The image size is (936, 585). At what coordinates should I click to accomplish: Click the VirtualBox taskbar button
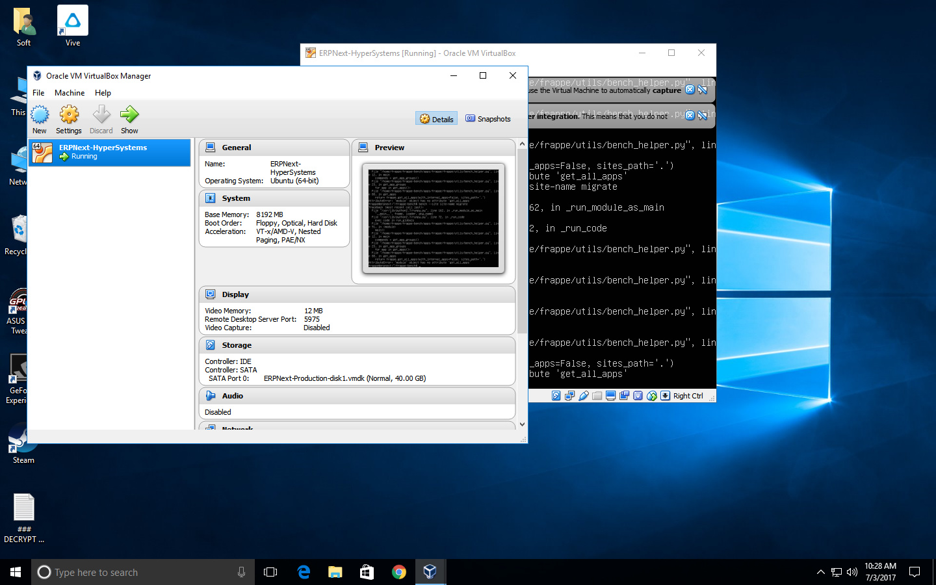tap(430, 572)
